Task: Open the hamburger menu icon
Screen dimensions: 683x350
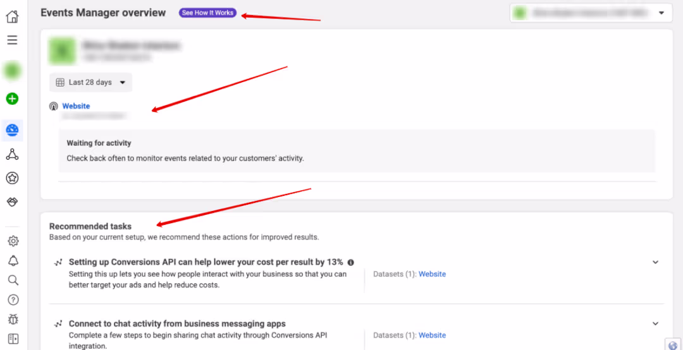Action: [12, 40]
